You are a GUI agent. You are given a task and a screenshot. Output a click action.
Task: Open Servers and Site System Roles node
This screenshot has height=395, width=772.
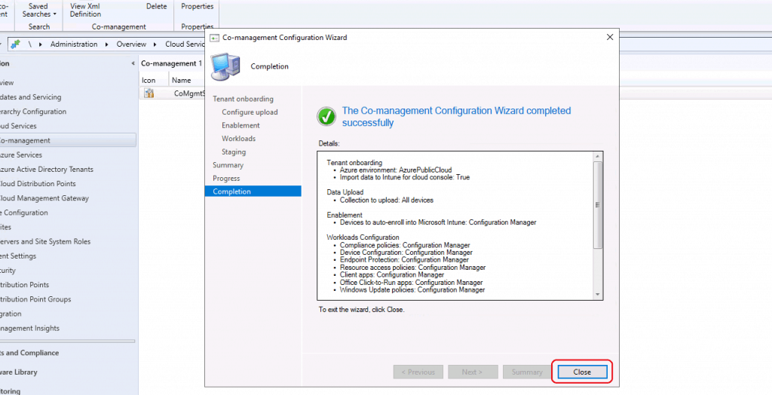point(45,241)
